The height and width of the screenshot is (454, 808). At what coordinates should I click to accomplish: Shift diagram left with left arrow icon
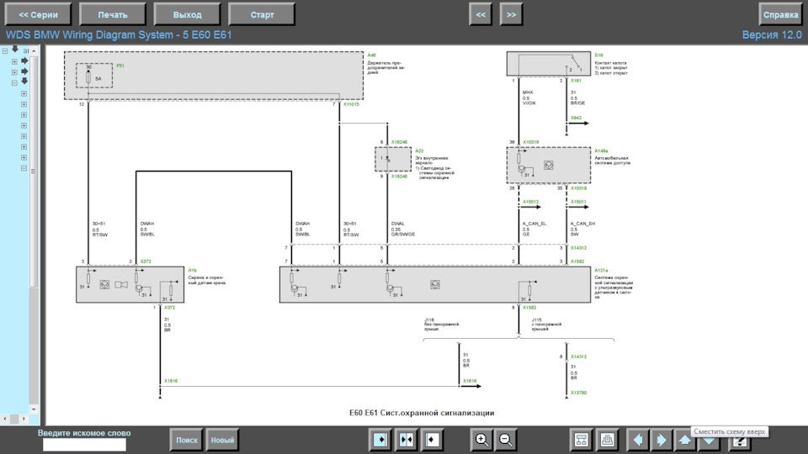click(x=638, y=440)
